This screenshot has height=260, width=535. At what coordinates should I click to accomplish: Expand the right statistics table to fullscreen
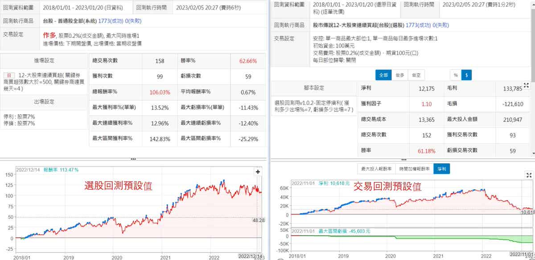[526, 85]
